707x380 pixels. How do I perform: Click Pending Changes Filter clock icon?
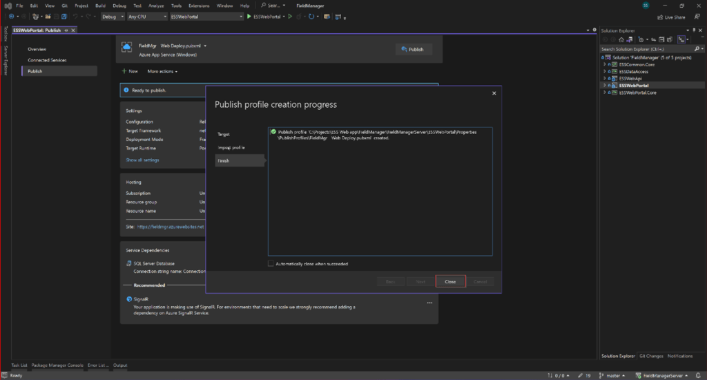pyautogui.click(x=641, y=39)
